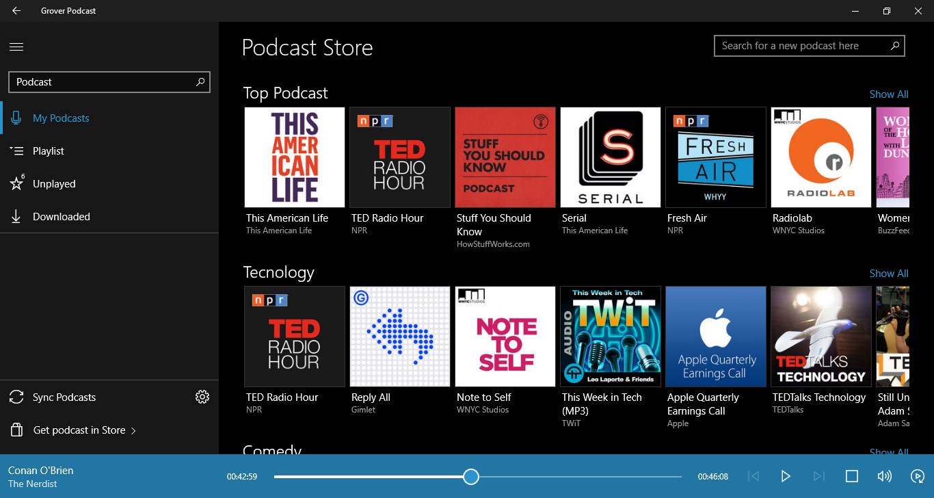
Task: Adjust the playback progress slider
Action: click(x=470, y=476)
